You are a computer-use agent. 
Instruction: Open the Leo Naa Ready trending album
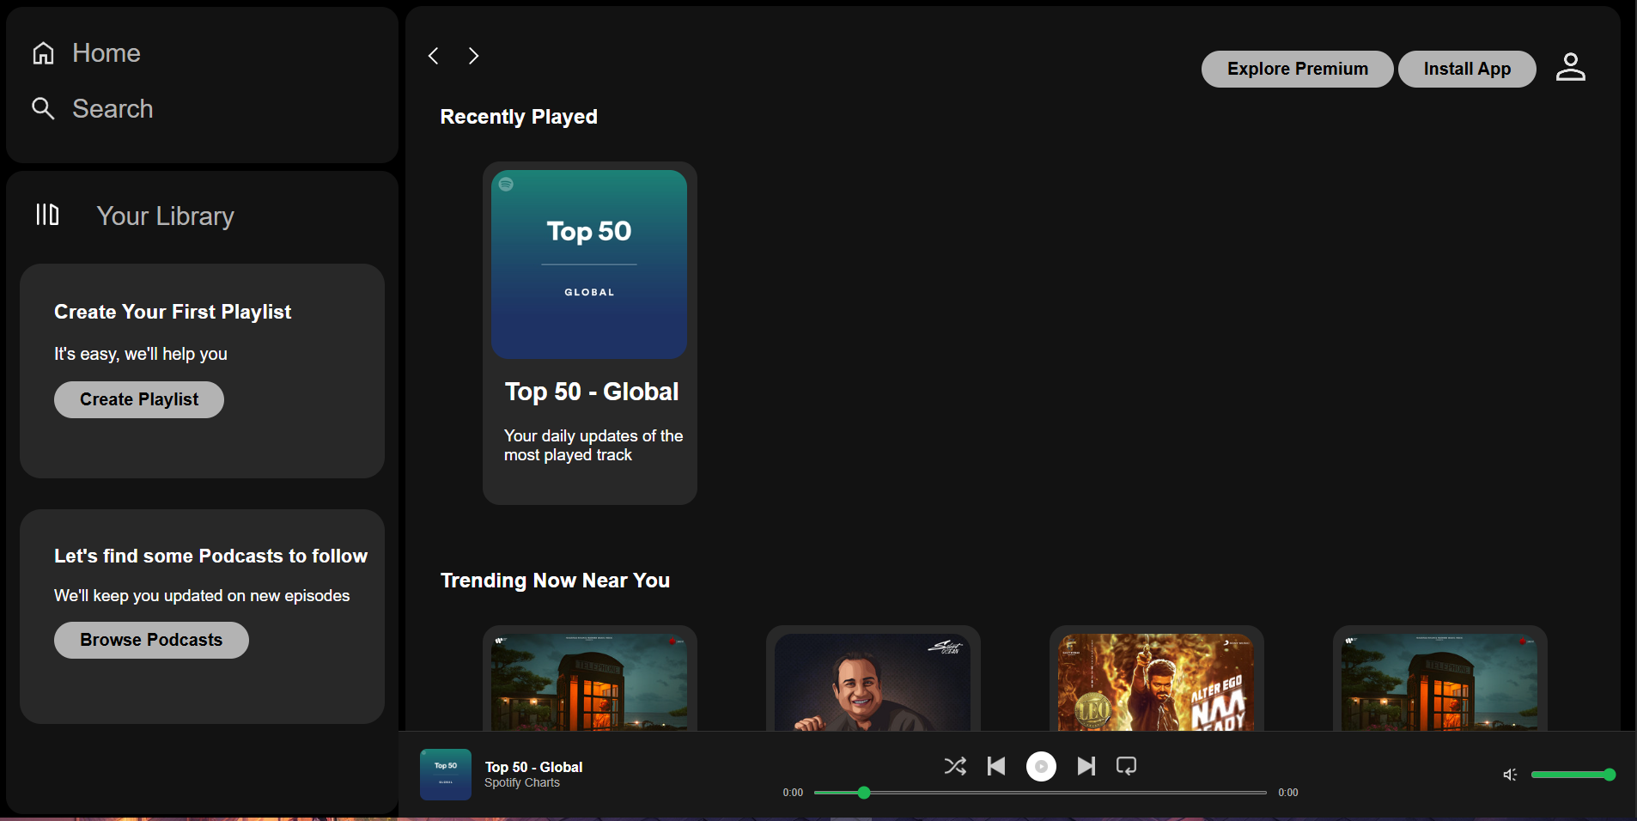1156,682
